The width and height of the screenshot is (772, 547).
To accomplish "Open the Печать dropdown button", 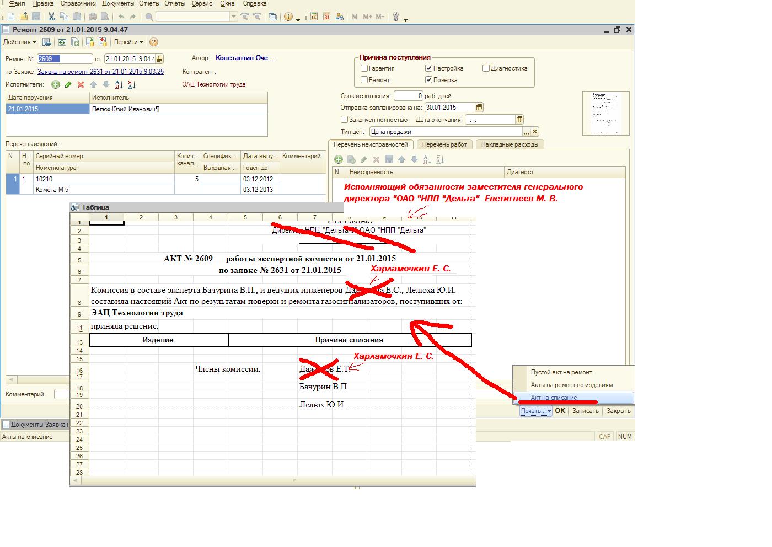I will 535,411.
